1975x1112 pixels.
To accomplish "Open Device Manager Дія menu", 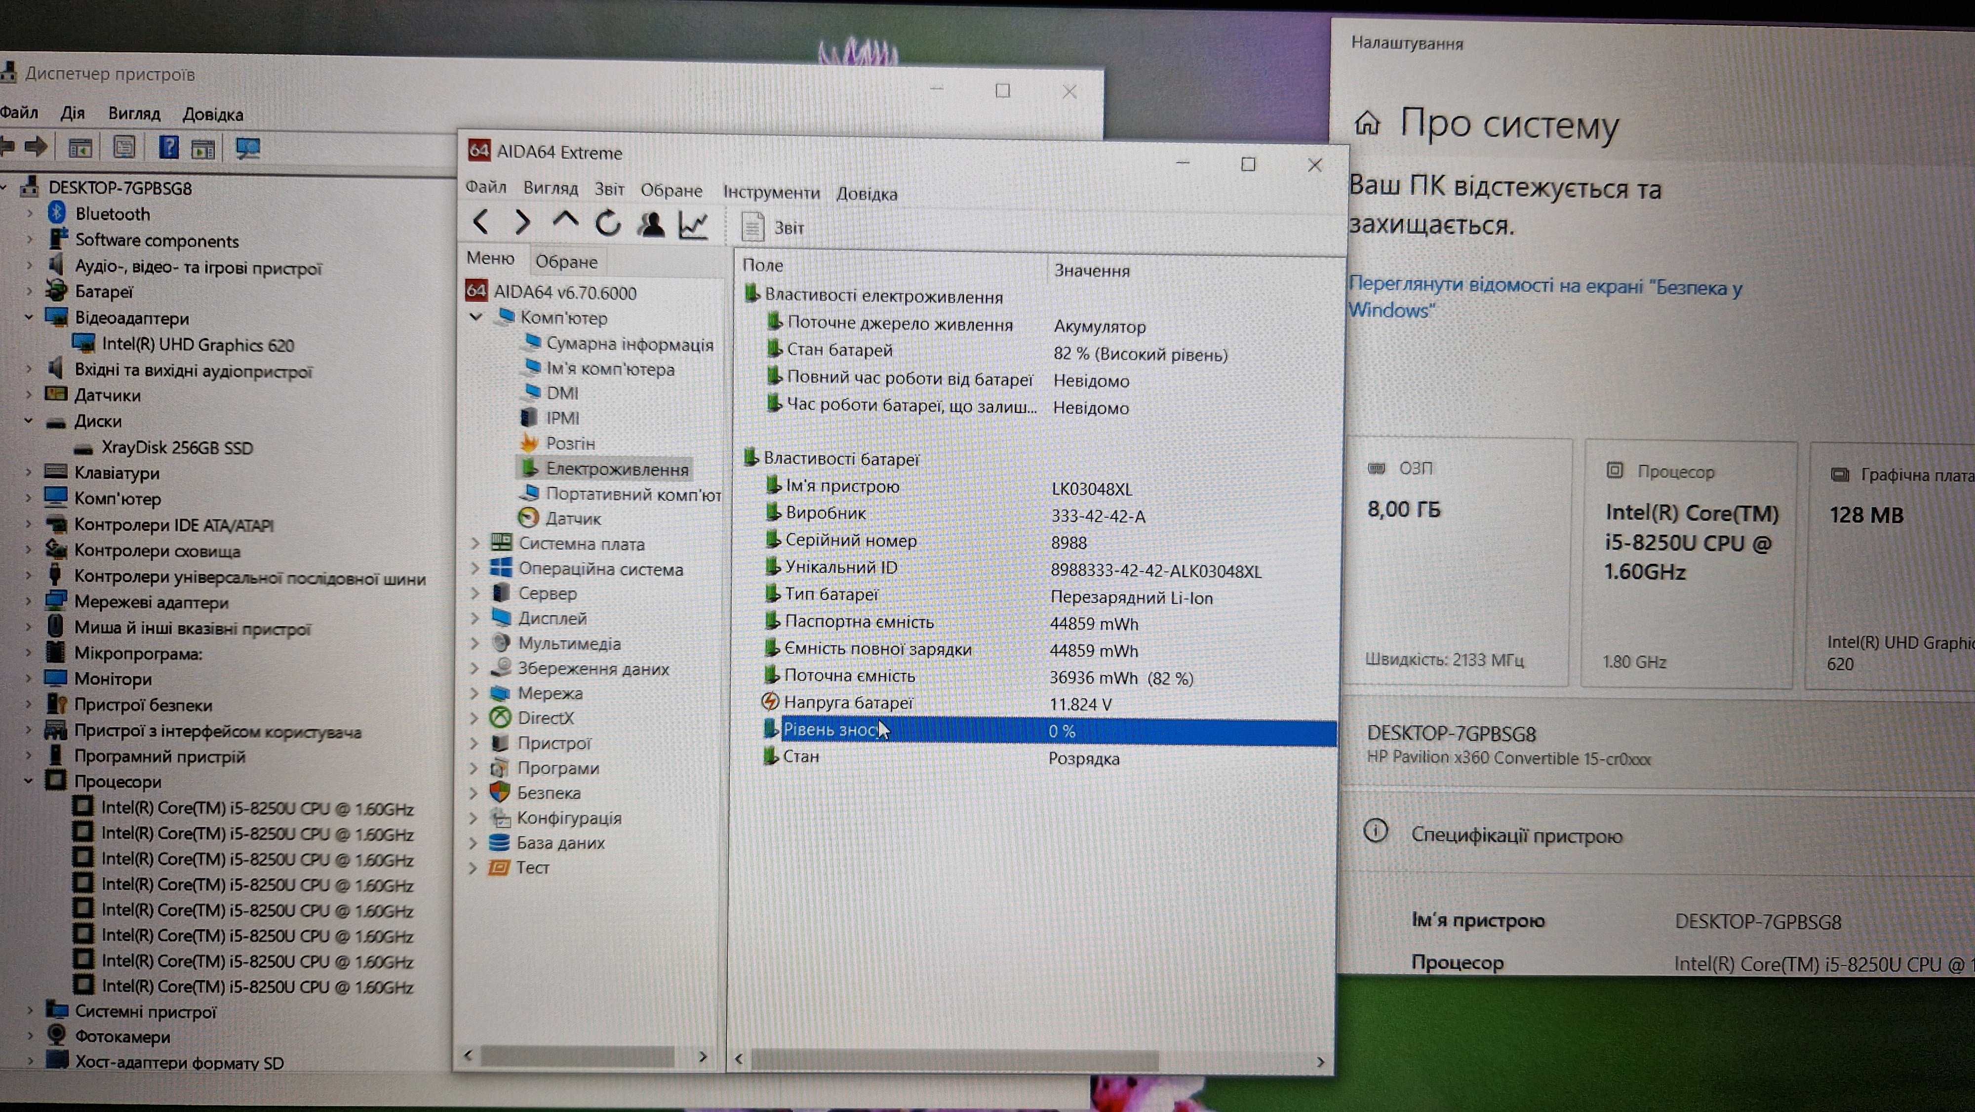I will (73, 114).
